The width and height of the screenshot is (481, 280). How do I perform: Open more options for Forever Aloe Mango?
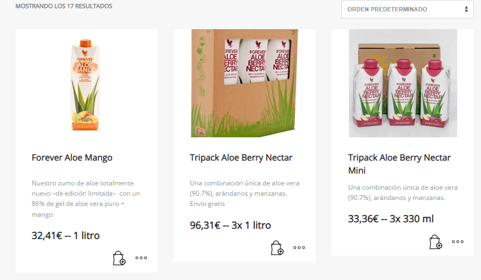point(141,258)
